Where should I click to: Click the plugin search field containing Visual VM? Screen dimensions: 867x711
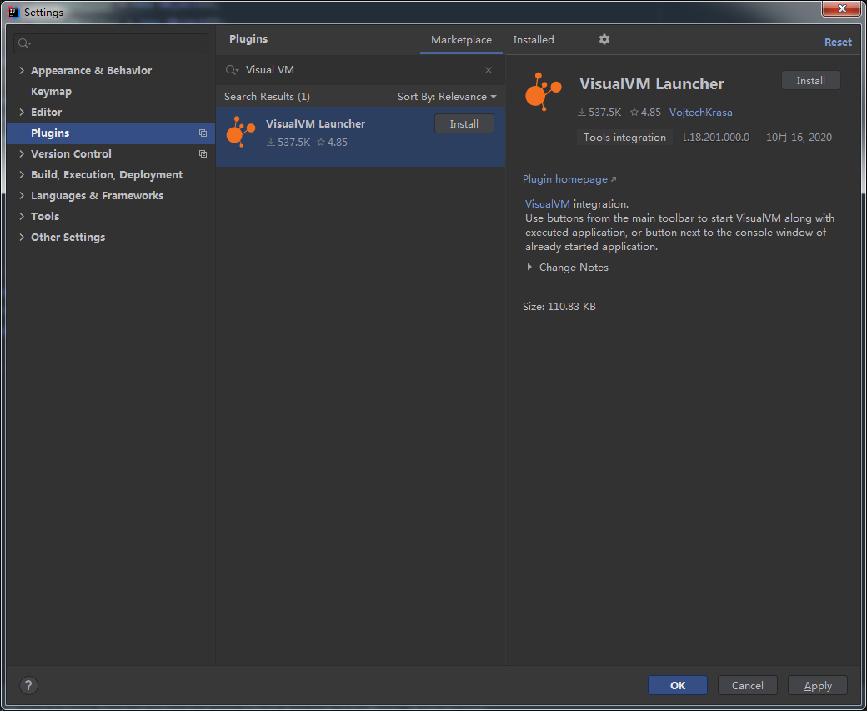pos(359,70)
